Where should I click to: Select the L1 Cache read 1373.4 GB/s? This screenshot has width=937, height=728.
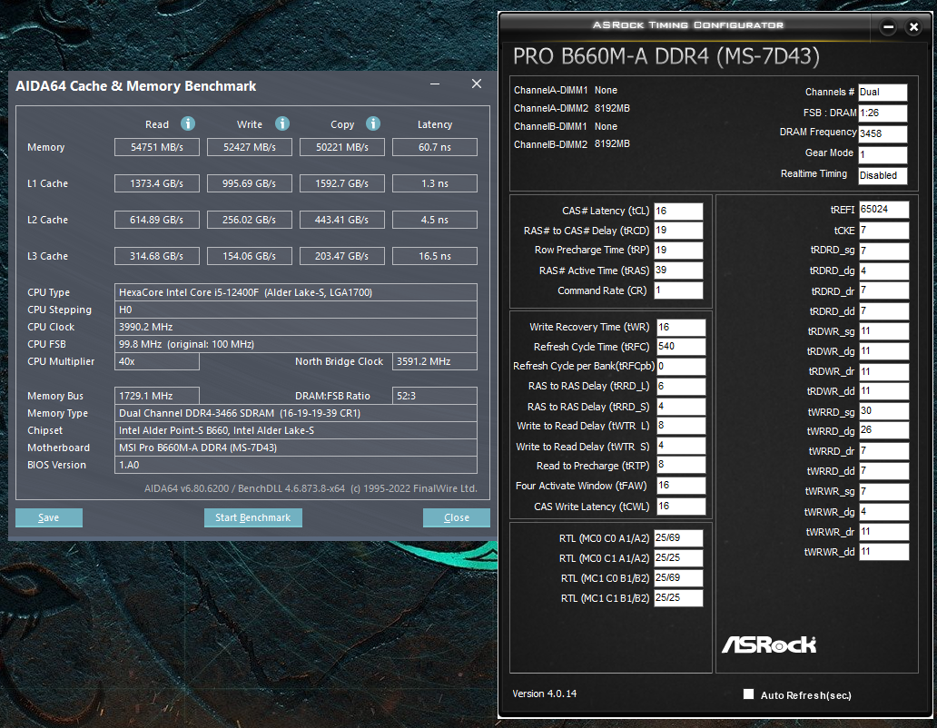157,183
